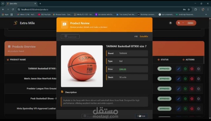View site information icon in address bar
This screenshot has width=211, height=121.
19,10
